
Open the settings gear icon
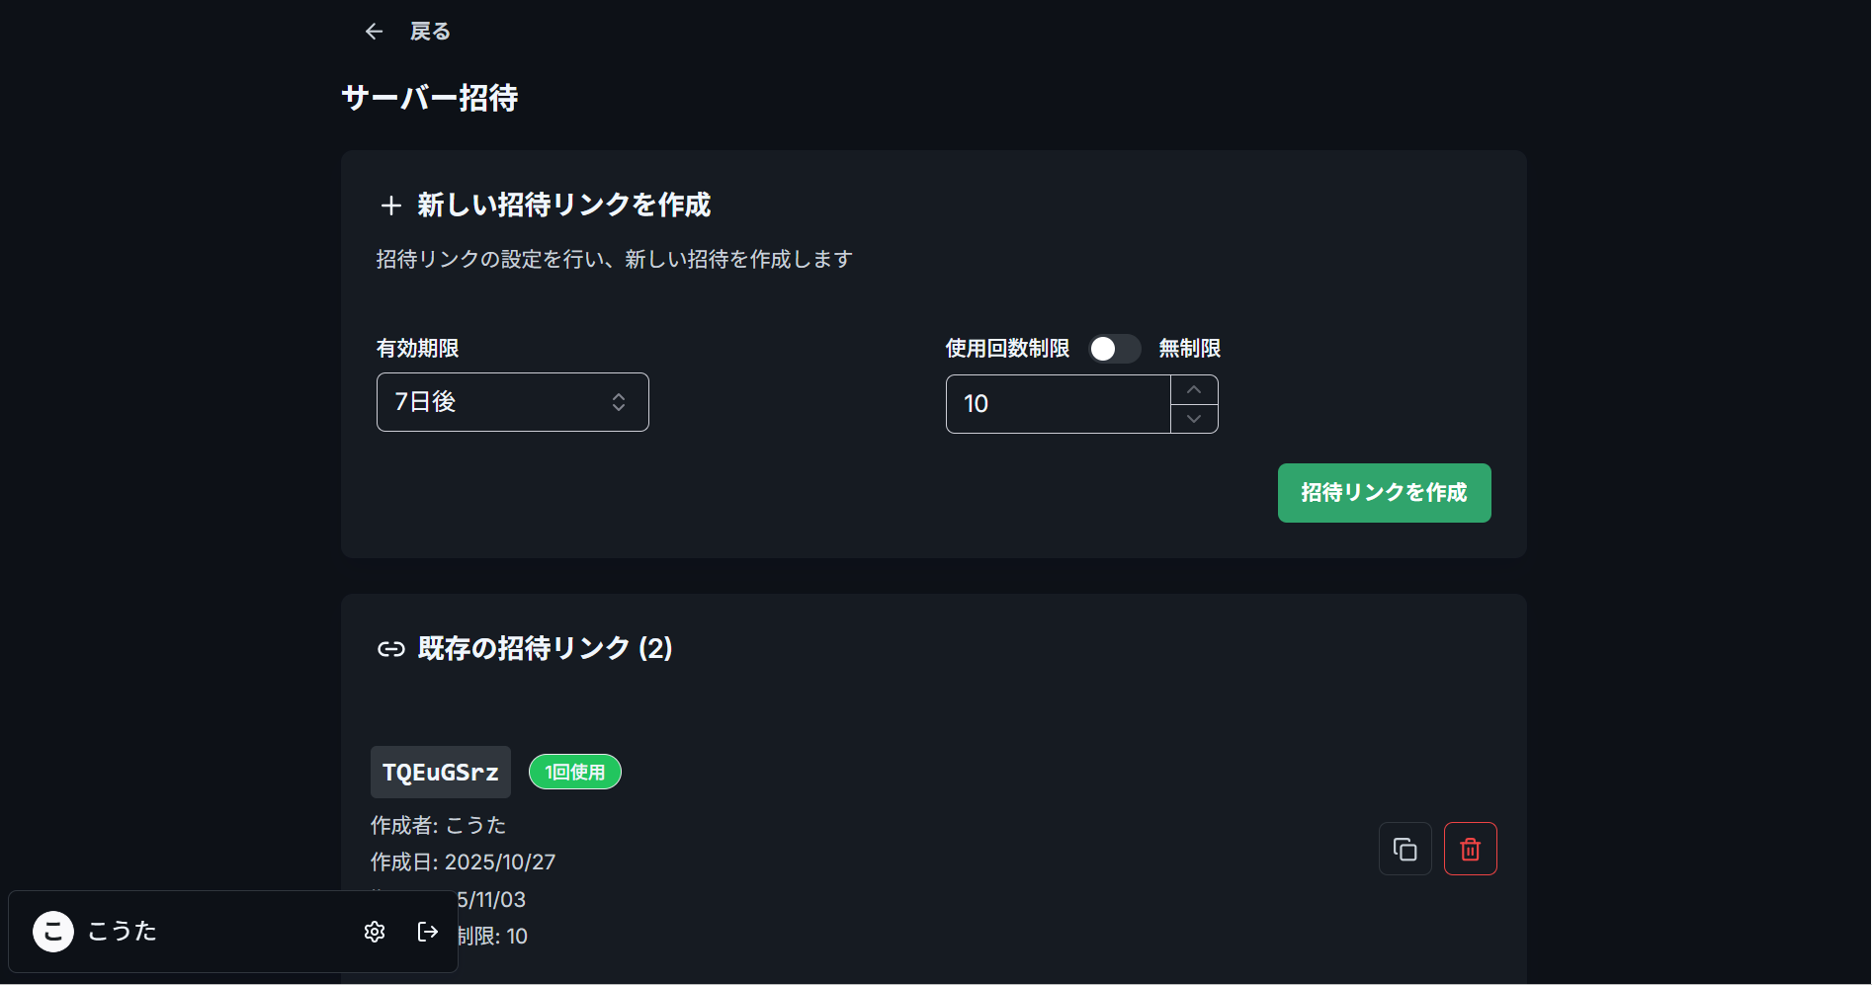(374, 931)
